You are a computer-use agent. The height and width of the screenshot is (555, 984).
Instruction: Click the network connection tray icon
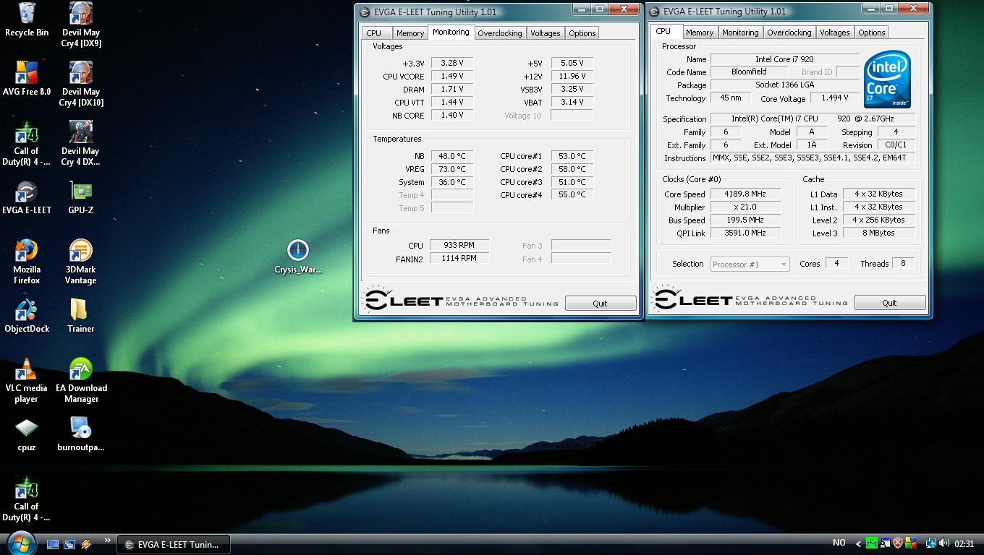point(932,543)
